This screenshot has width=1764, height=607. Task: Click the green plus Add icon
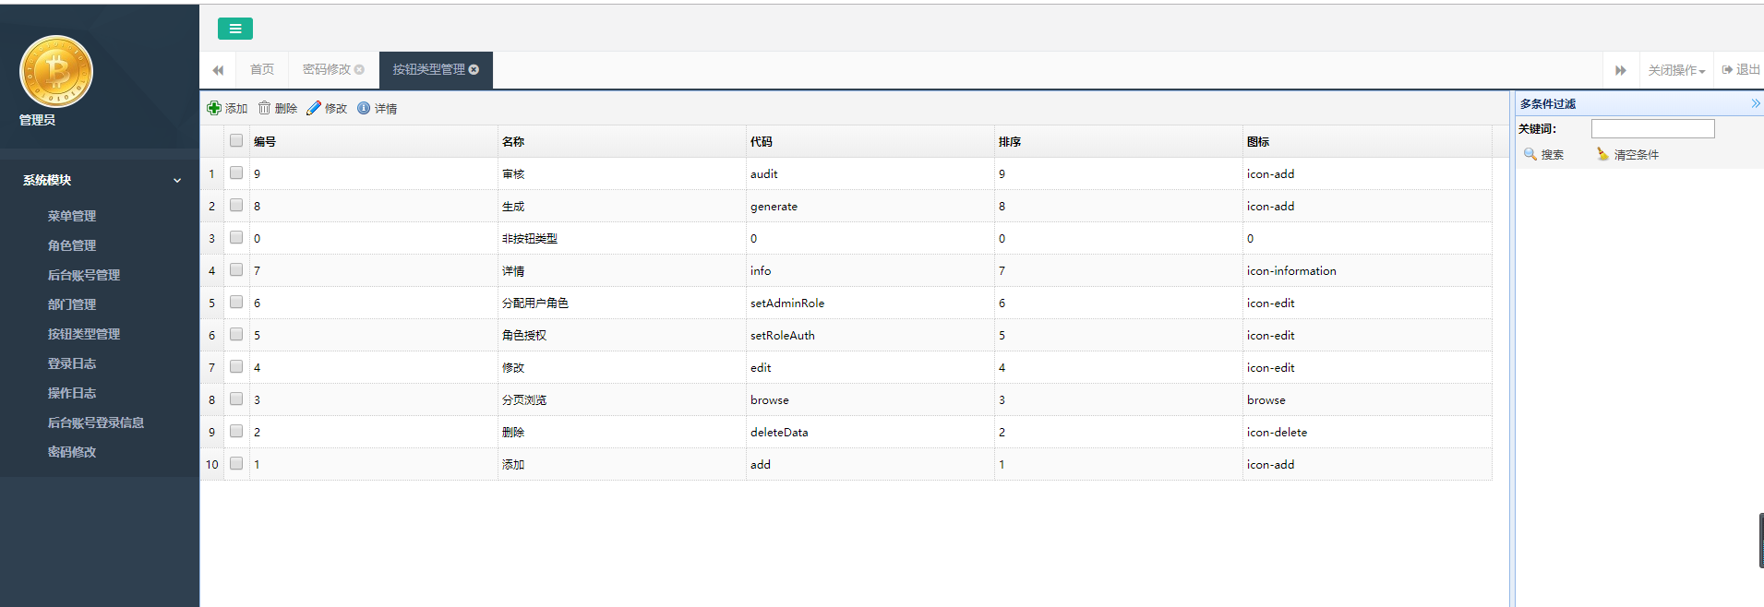pos(214,108)
